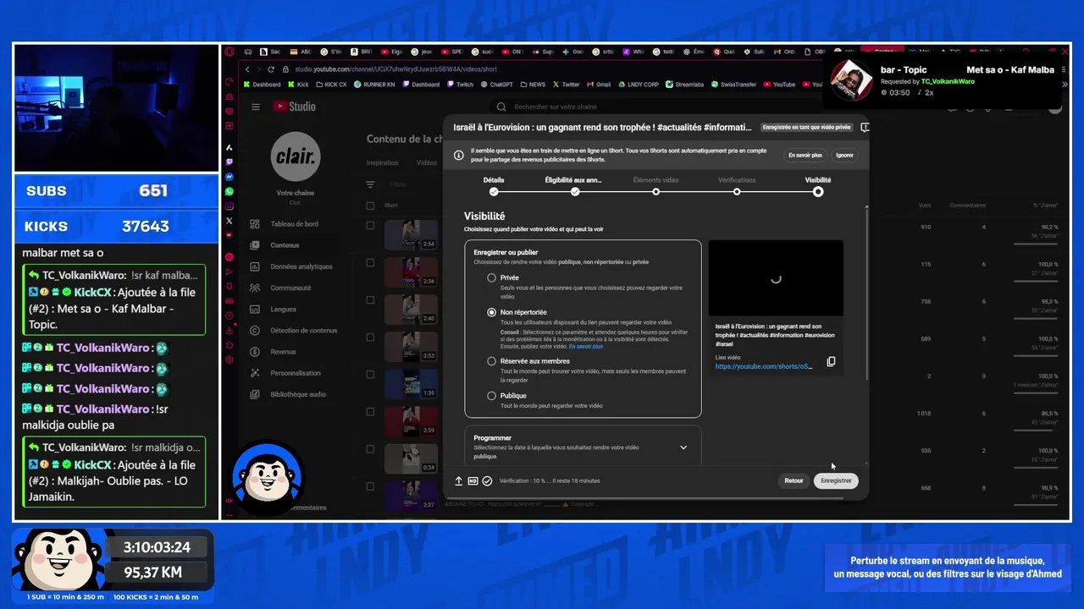Select the Non répertoriée visibility option
The width and height of the screenshot is (1084, 609).
coord(492,312)
